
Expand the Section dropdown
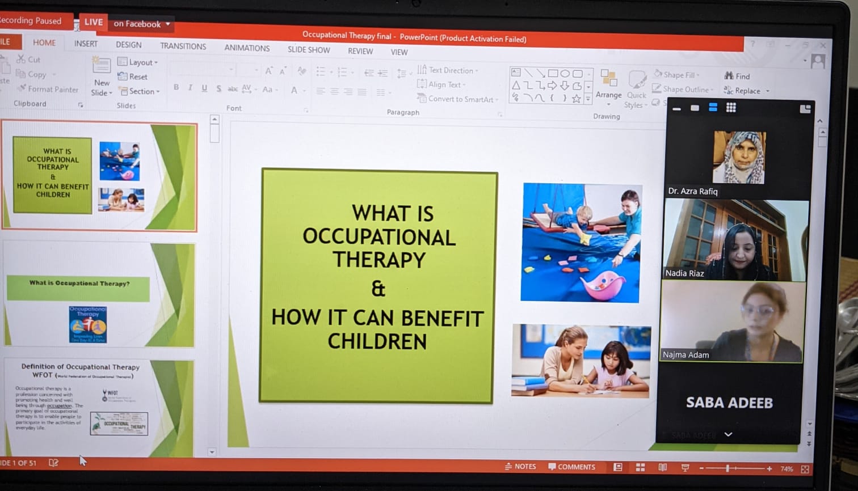tap(139, 91)
